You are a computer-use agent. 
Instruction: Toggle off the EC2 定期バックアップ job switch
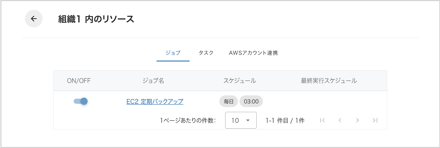coord(81,101)
